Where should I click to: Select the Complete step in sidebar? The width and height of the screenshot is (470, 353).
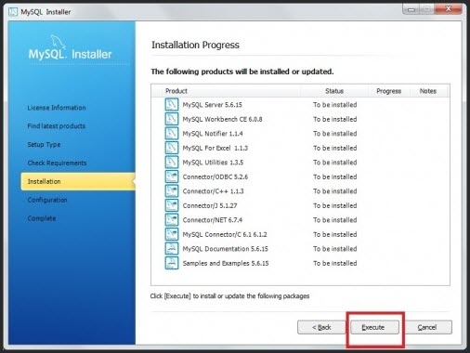tap(42, 218)
